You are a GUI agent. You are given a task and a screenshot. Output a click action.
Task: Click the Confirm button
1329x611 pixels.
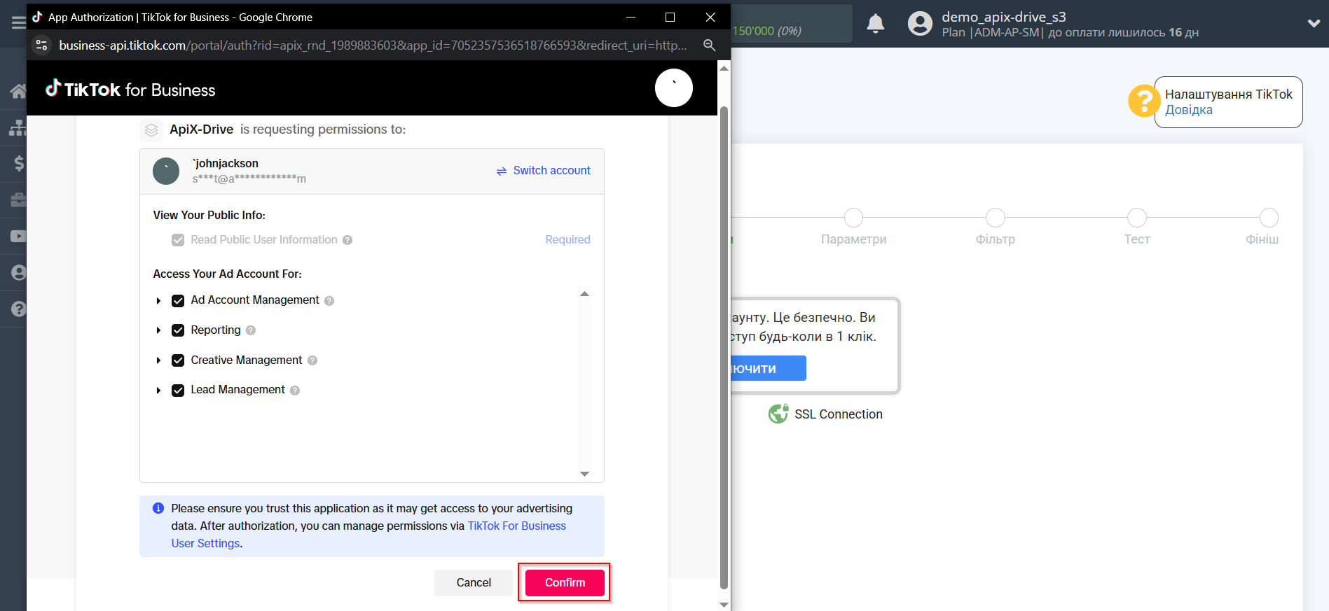pyautogui.click(x=565, y=582)
